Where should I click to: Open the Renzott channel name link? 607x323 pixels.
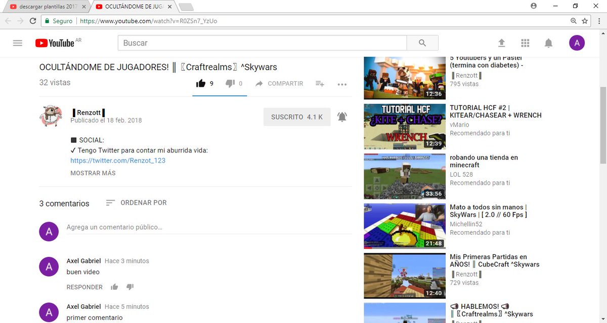tap(89, 113)
